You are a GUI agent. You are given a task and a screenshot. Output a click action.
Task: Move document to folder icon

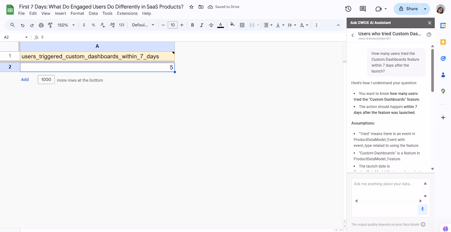(201, 7)
